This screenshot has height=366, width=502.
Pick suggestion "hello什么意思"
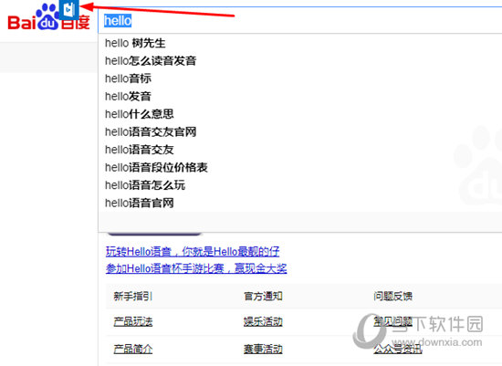(x=140, y=114)
